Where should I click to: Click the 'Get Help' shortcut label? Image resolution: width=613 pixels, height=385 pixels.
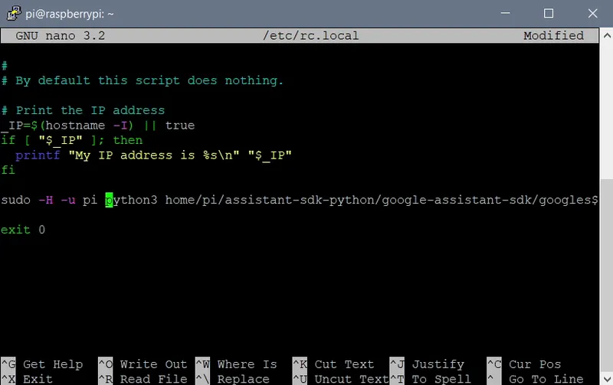[53, 364]
